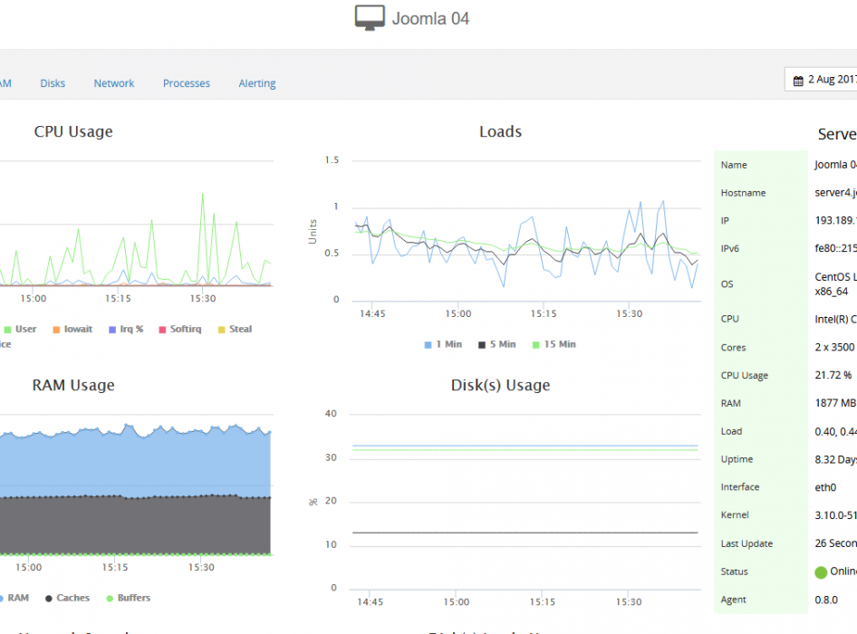Click the CPU Usage chart title
Screen dimensions: 857x634
pos(73,131)
